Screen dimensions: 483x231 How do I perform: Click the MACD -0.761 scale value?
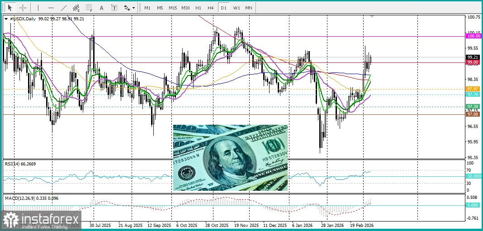point(473,218)
